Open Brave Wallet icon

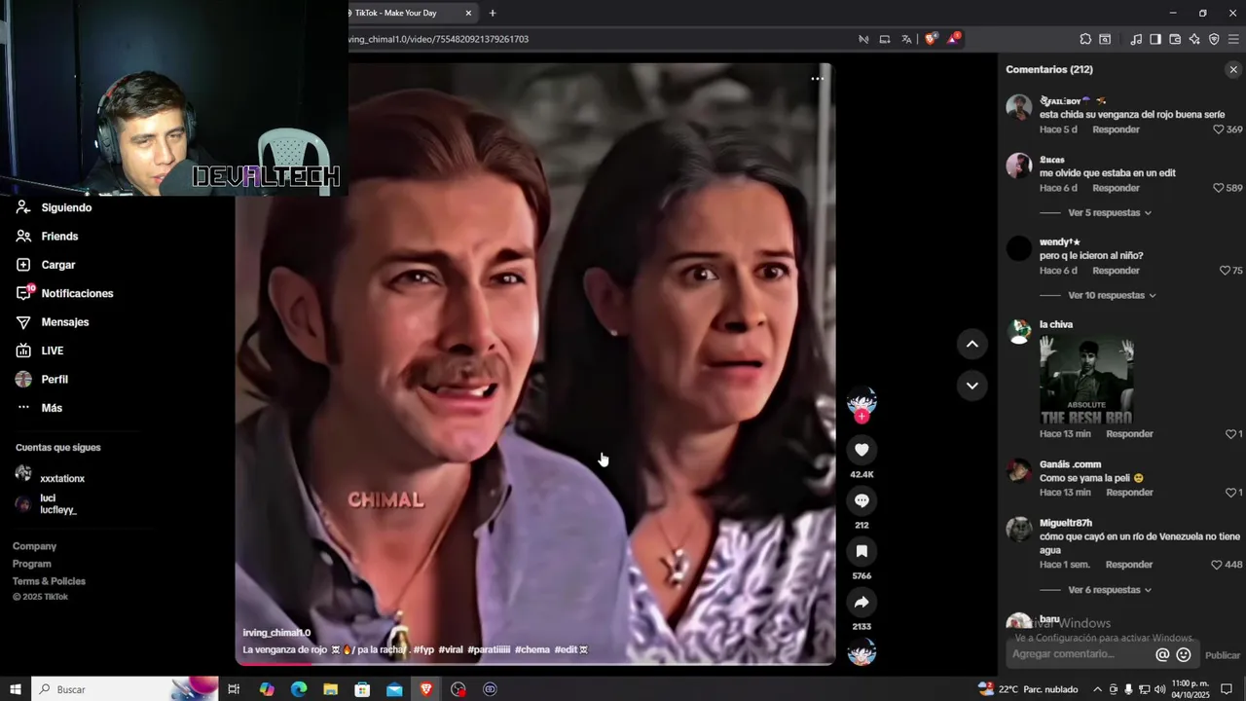1175,39
